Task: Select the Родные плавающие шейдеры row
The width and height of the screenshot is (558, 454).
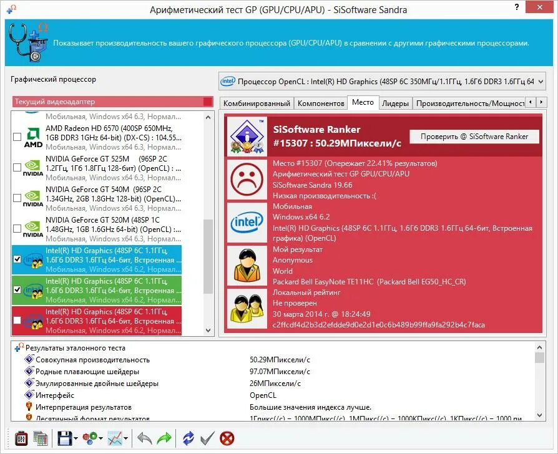Action: click(272, 372)
